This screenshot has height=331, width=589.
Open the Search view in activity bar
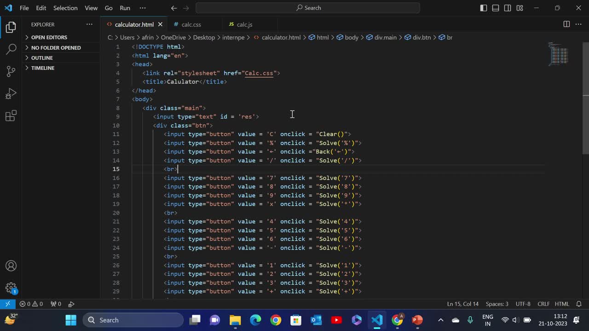(11, 49)
